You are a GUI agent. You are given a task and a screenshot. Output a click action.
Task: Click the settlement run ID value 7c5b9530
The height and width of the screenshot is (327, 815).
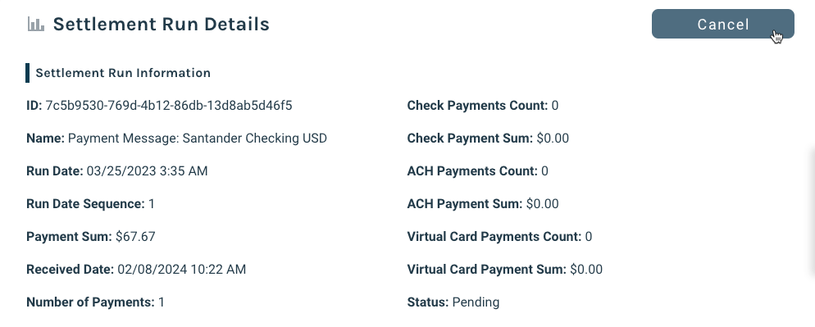pyautogui.click(x=169, y=106)
